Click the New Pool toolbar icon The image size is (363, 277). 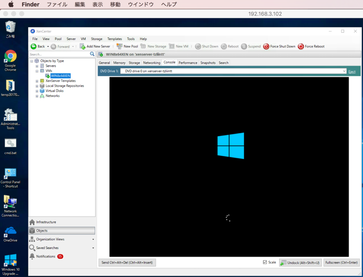(119, 46)
